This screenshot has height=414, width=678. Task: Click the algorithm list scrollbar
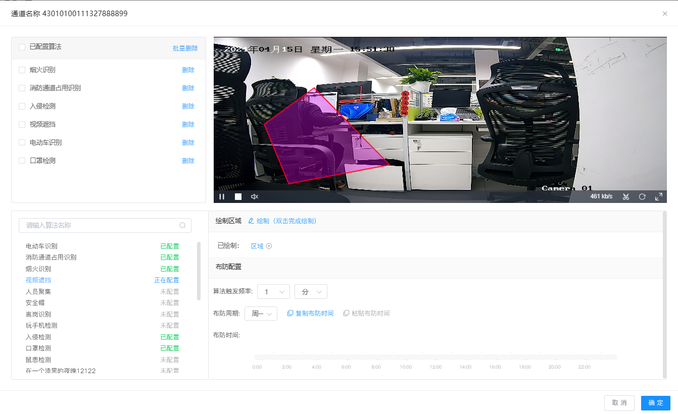(199, 271)
